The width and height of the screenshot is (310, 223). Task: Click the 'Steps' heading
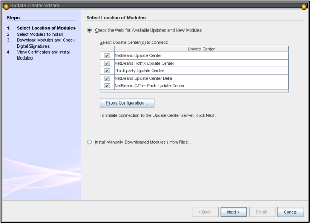coord(13,18)
